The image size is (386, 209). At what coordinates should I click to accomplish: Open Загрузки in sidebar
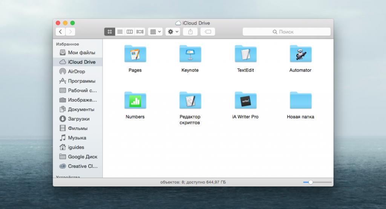78,119
